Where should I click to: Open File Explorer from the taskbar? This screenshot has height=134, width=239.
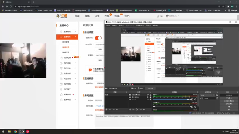(9, 131)
